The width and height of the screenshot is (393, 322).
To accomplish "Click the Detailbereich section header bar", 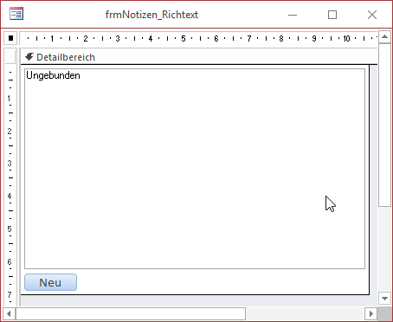I will [x=199, y=57].
